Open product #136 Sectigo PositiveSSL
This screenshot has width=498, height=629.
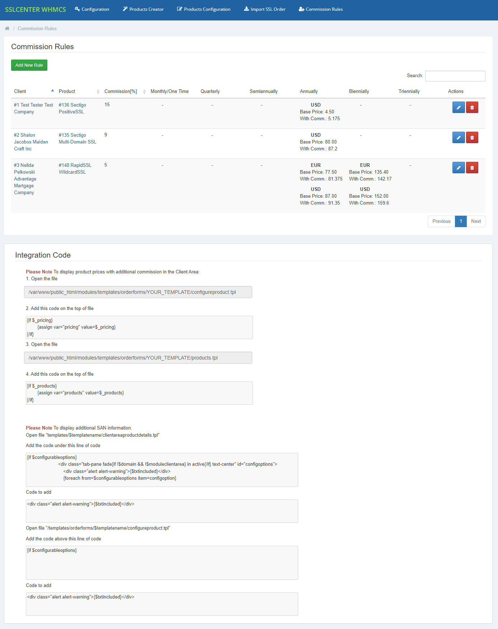tap(72, 108)
